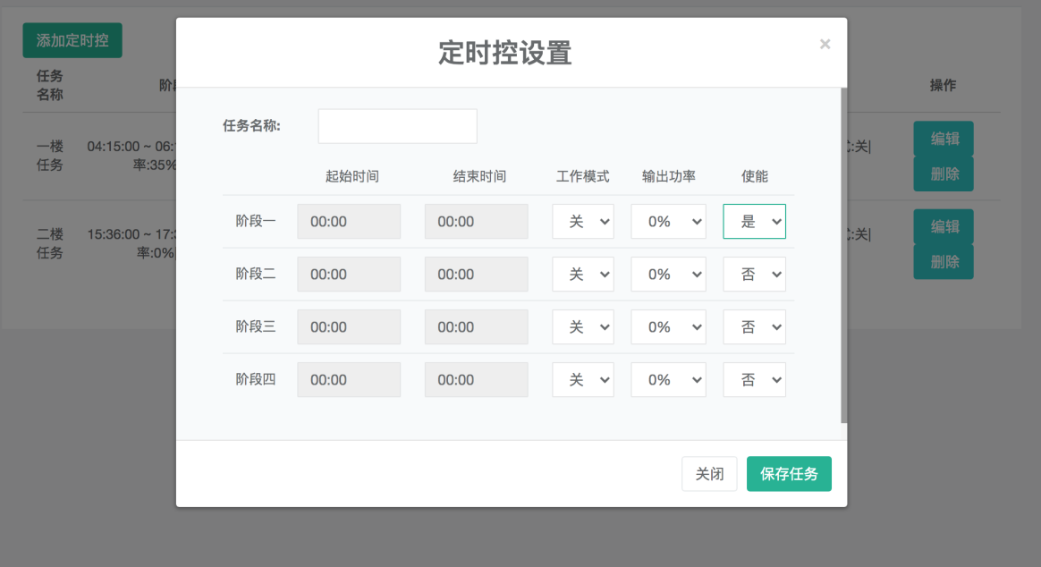The height and width of the screenshot is (567, 1041).
Task: Click the 阶段一 row label
Action: (x=256, y=221)
